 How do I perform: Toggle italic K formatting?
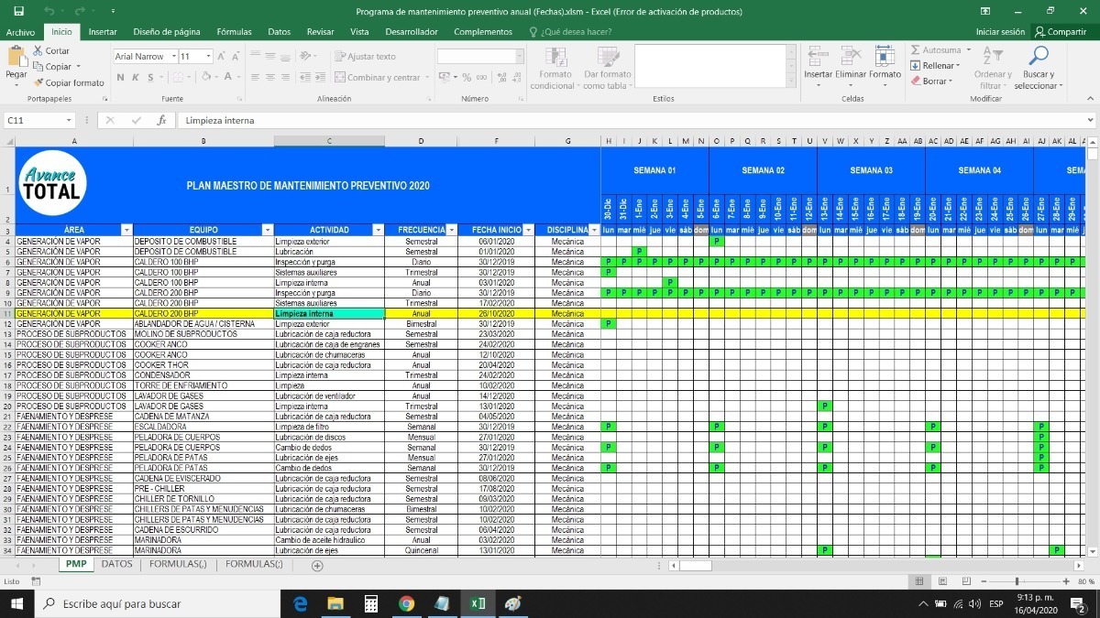pos(136,78)
